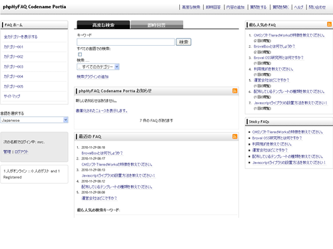Click phpMyFAQ Codename Portia site title
The height and width of the screenshot is (249, 333).
tap(35, 7)
